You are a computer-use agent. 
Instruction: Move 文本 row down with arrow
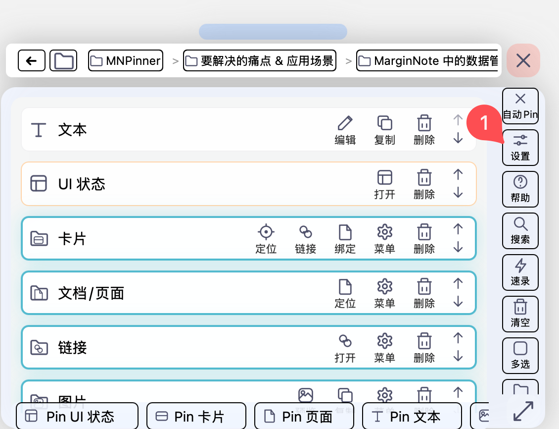click(458, 139)
